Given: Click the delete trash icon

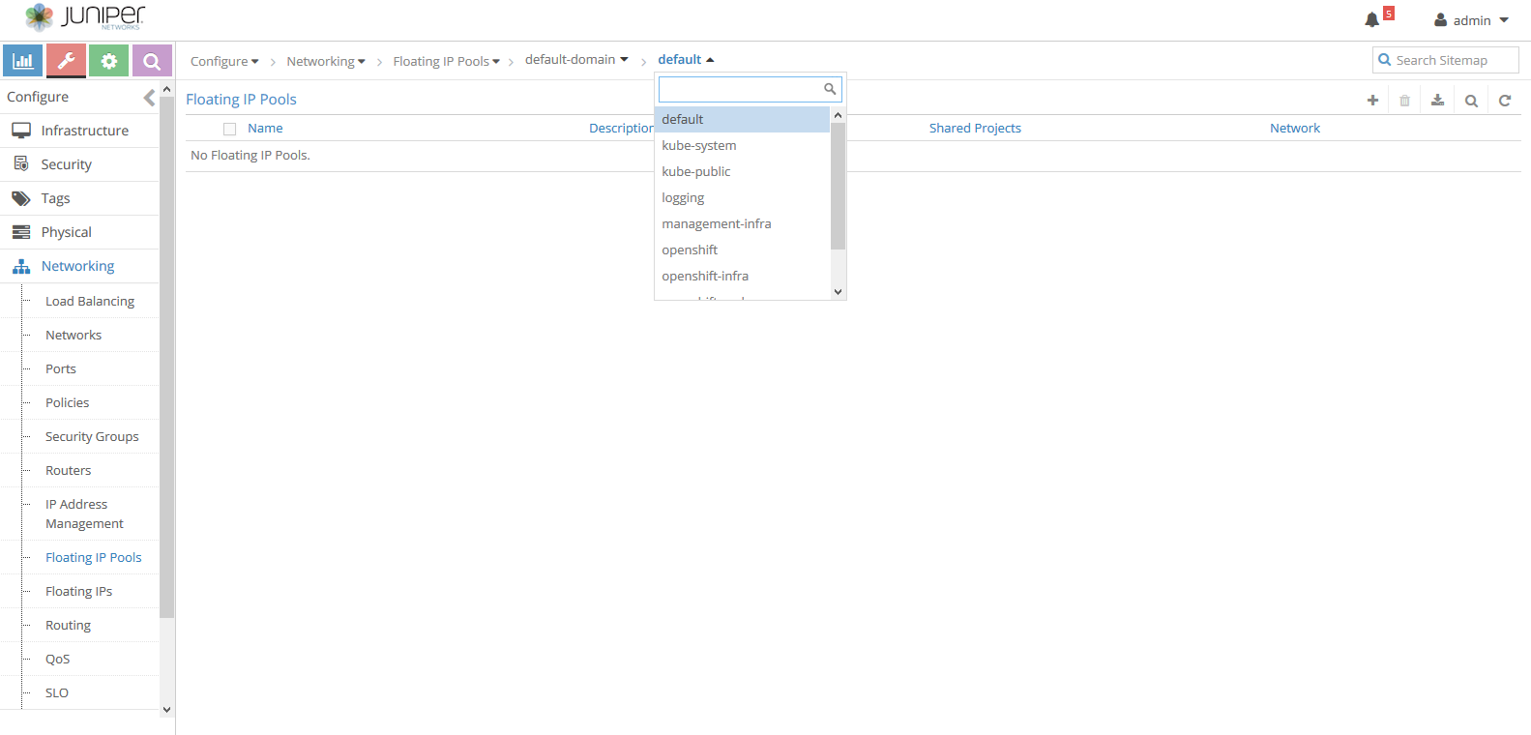Looking at the screenshot, I should point(1405,101).
